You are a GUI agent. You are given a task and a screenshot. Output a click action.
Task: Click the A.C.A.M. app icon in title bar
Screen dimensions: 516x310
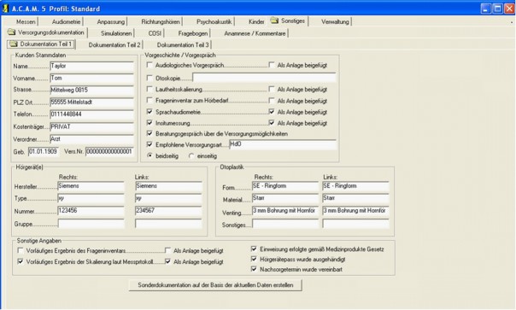[x=5, y=9]
